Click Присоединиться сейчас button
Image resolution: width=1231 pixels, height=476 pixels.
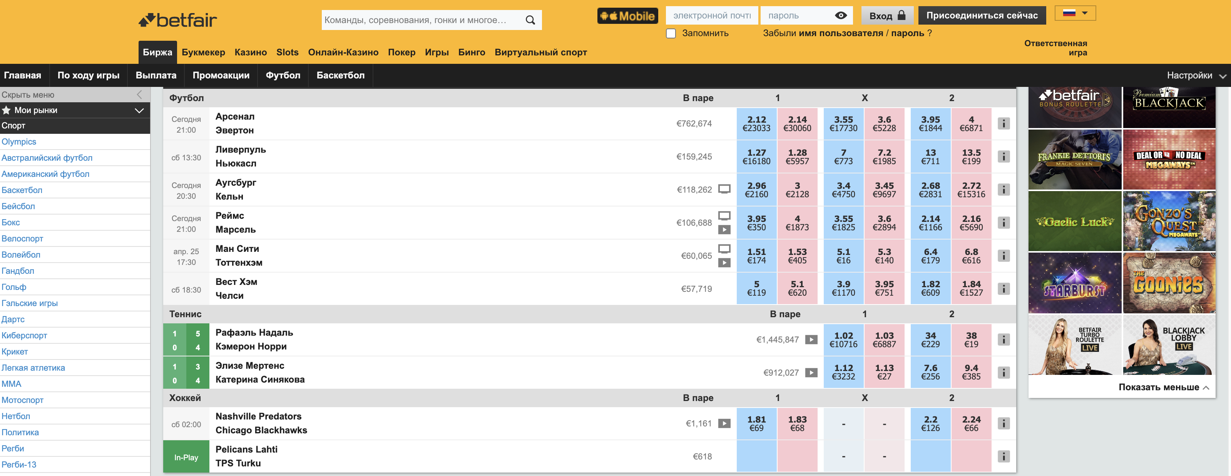coord(982,15)
